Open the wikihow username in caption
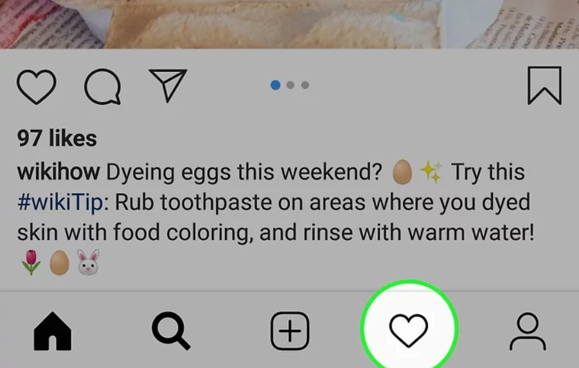The height and width of the screenshot is (368, 579). pos(58,172)
